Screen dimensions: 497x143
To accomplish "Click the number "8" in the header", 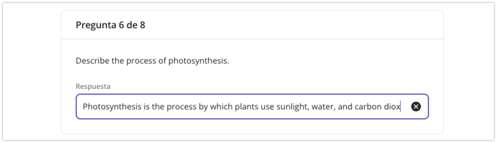I will (x=142, y=25).
